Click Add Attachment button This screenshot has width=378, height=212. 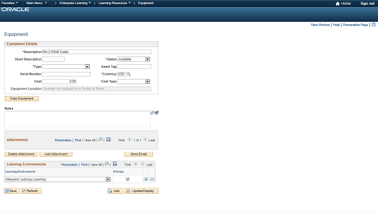click(56, 154)
